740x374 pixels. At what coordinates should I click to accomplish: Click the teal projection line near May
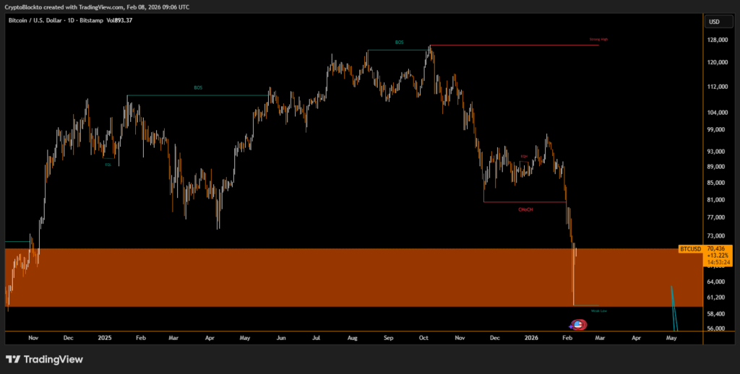tap(674, 307)
